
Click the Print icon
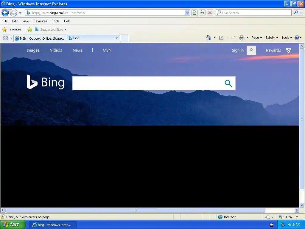point(241,38)
